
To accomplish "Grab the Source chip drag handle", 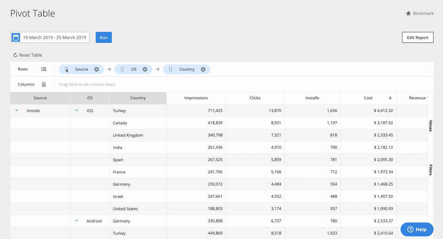I will pos(67,69).
